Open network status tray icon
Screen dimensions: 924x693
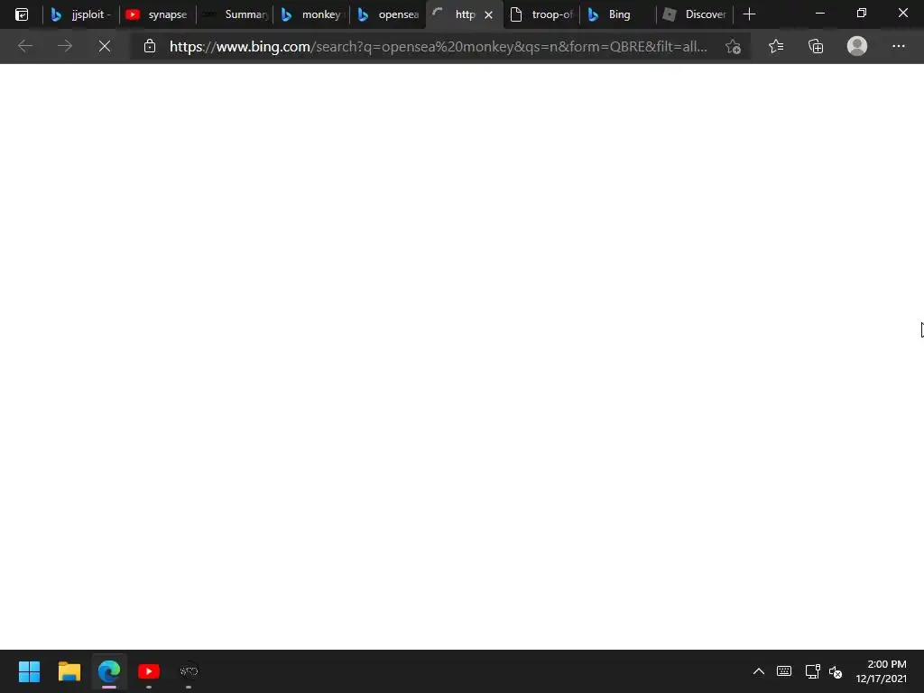(812, 671)
